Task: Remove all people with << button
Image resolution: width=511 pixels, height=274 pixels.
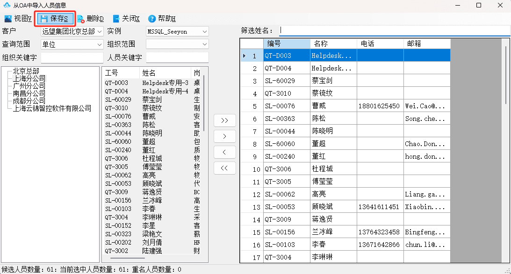Action: (x=224, y=168)
